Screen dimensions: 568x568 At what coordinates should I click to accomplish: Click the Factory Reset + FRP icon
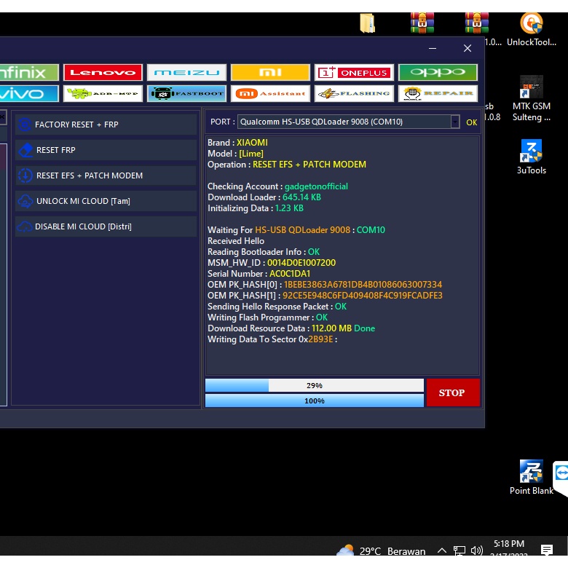tap(25, 125)
